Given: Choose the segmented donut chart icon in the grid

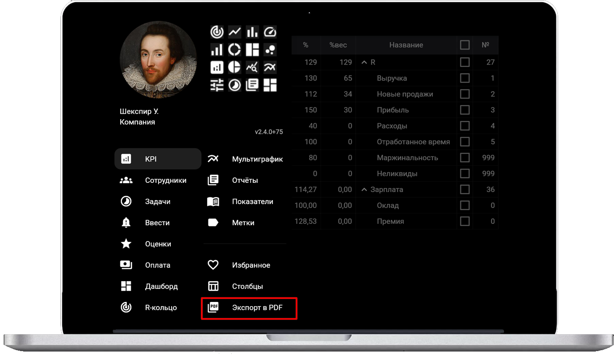Looking at the screenshot, I should click(x=235, y=50).
